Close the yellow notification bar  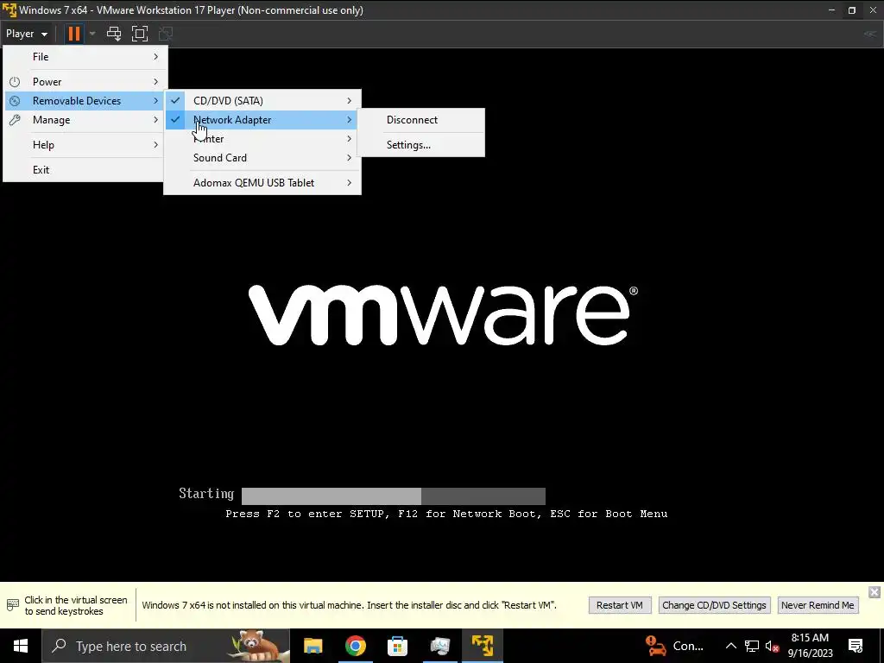click(x=874, y=592)
